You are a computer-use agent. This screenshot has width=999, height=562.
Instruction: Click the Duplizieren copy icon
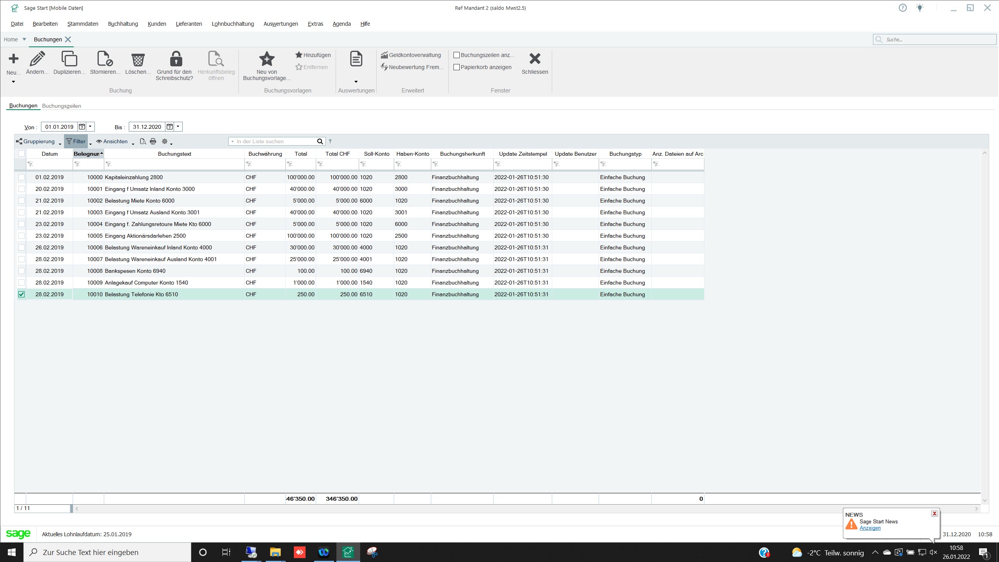(x=69, y=59)
